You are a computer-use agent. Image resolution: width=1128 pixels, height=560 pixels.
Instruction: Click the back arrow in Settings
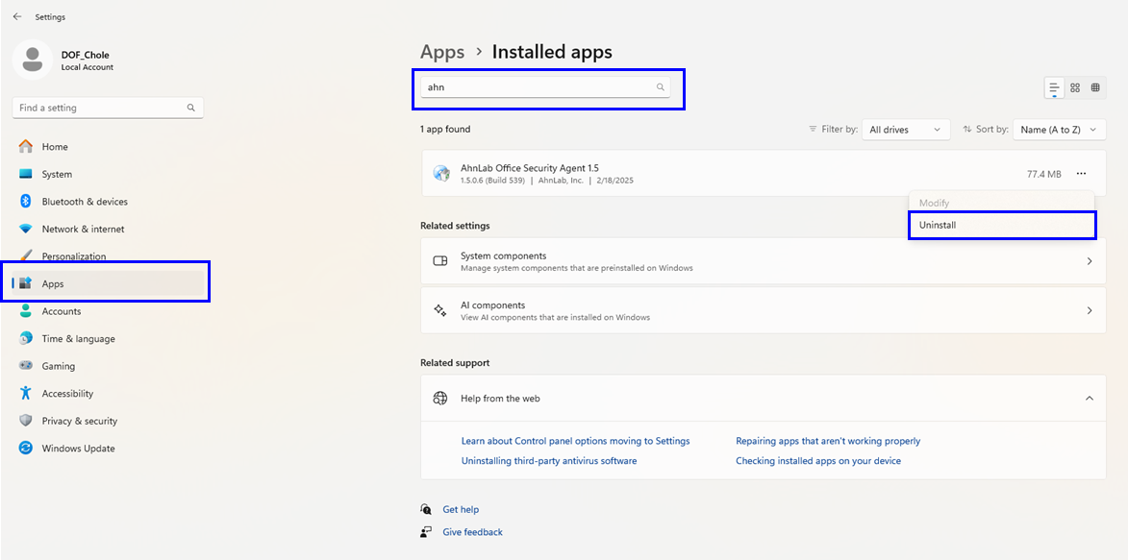click(17, 16)
